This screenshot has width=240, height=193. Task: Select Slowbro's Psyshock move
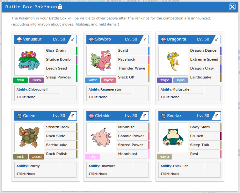coord(133,59)
